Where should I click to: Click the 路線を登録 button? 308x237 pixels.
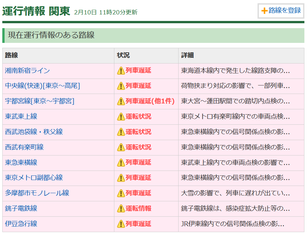[x=281, y=11]
